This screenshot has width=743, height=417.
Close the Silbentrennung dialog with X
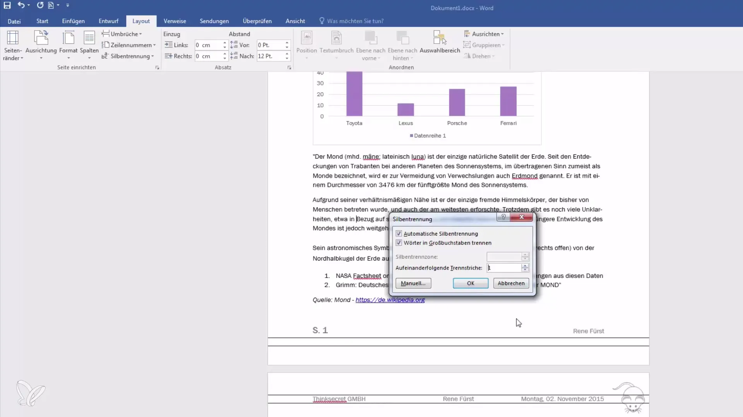[521, 217]
